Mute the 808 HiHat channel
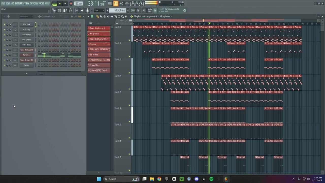Screen dimensions: 325x183 pos(4,35)
